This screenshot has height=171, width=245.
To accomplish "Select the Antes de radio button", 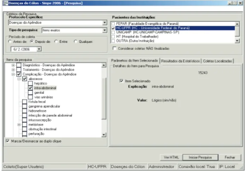I will point(10,42).
